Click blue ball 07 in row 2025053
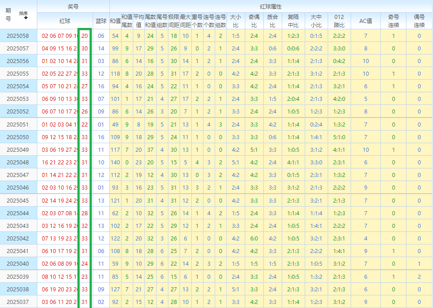The image size is (433, 308). (x=101, y=99)
